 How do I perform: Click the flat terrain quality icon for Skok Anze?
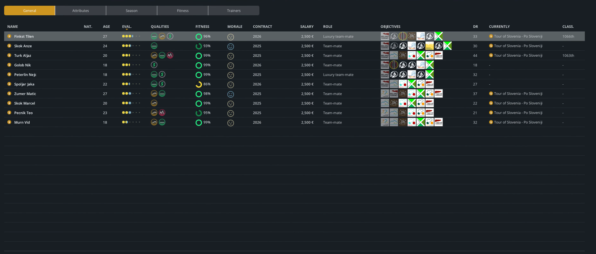[154, 46]
